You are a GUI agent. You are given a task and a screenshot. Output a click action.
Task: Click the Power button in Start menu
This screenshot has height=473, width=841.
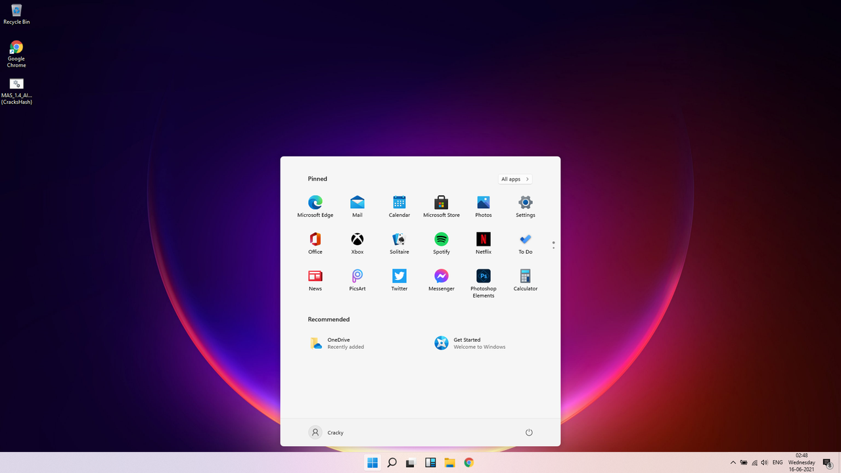click(529, 432)
